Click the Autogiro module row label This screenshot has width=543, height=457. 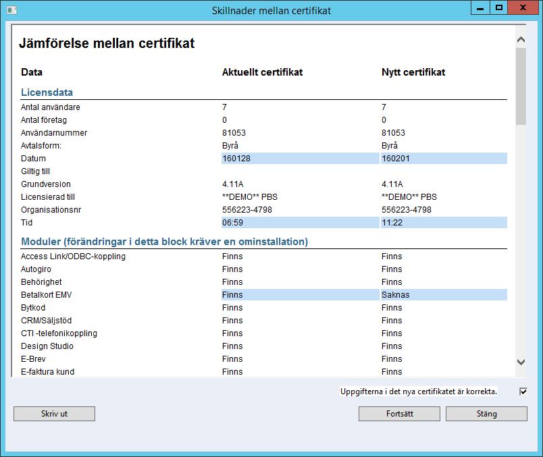click(36, 269)
